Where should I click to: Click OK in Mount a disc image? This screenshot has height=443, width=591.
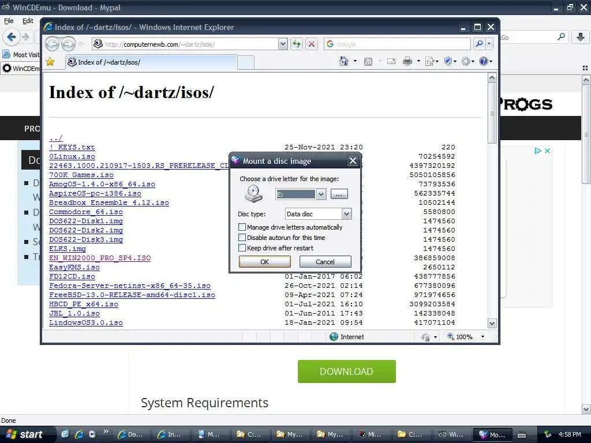pyautogui.click(x=264, y=262)
